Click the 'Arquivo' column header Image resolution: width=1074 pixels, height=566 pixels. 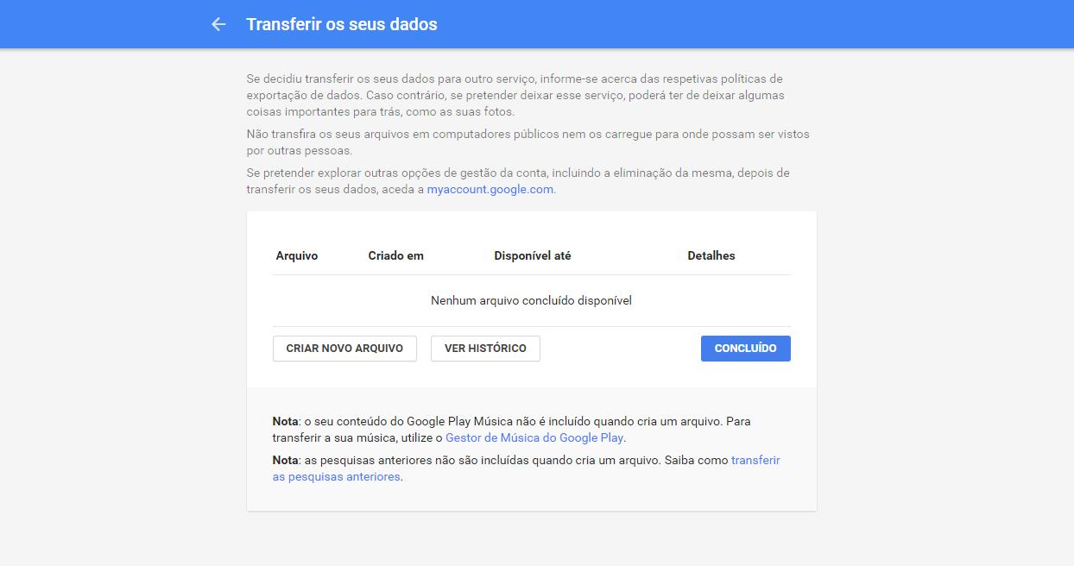tap(296, 255)
